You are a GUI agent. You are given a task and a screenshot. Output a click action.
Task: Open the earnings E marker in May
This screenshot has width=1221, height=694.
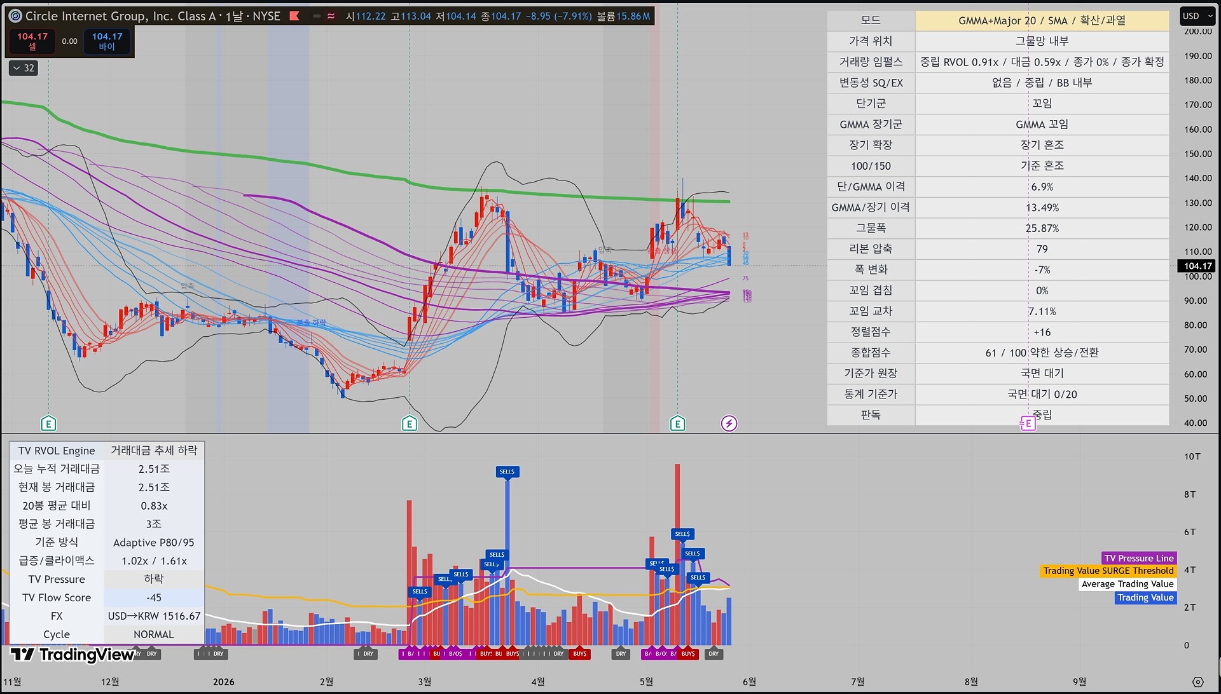(x=678, y=423)
